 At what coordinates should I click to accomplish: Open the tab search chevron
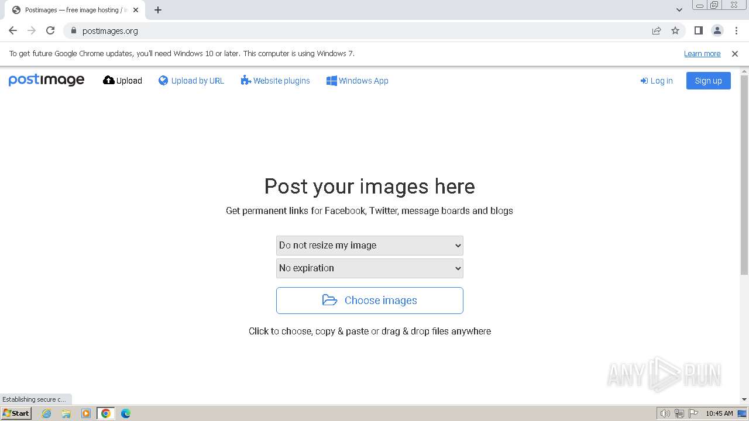[679, 10]
